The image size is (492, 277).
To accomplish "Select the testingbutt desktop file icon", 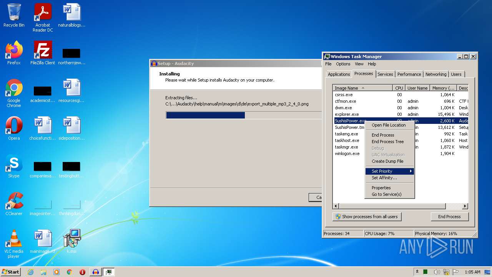I will pyautogui.click(x=71, y=169).
